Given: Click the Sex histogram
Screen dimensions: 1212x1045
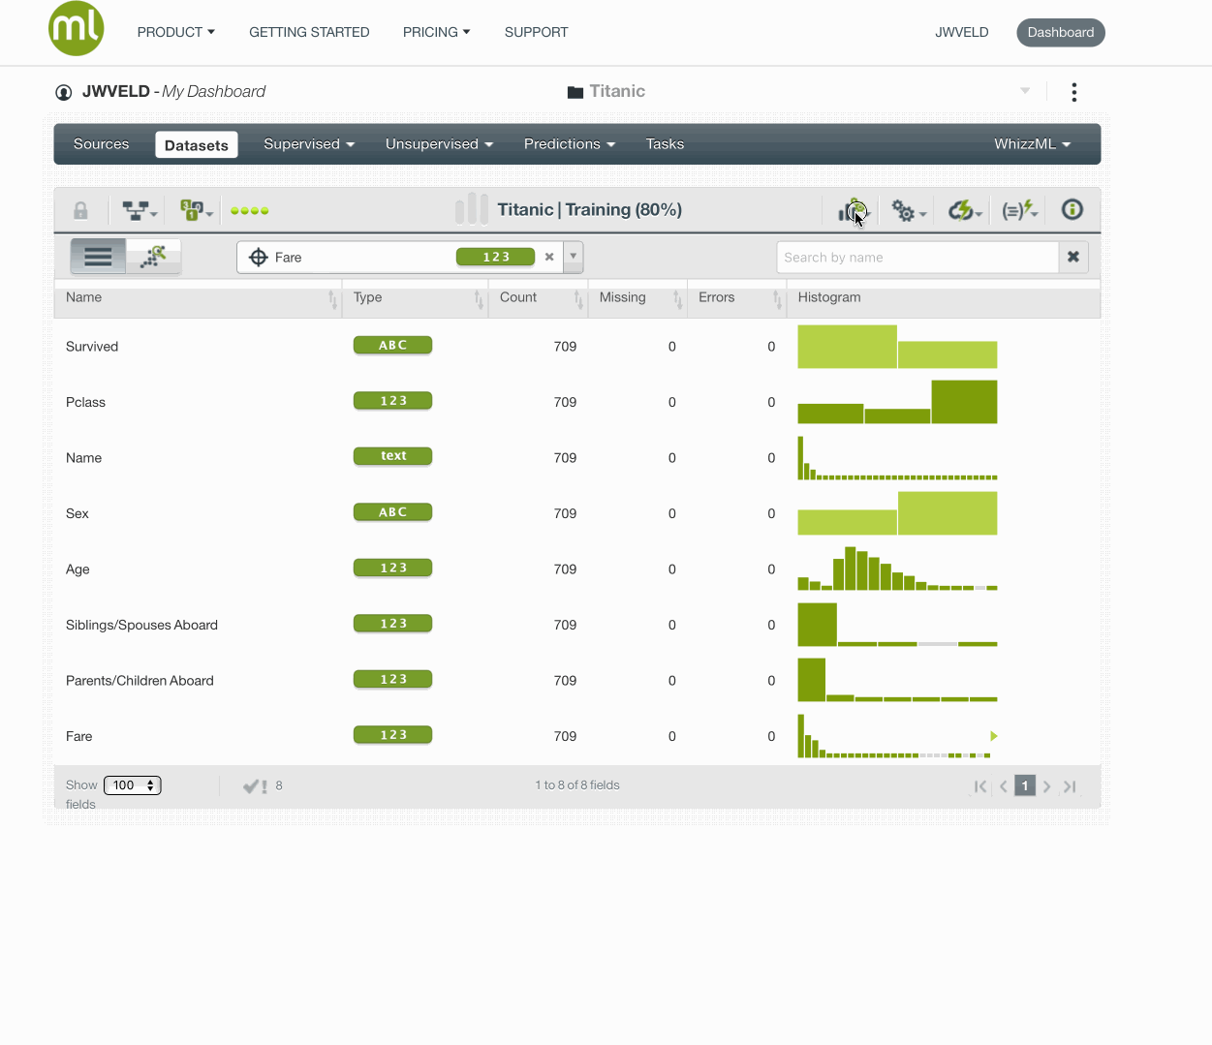Looking at the screenshot, I should [897, 513].
